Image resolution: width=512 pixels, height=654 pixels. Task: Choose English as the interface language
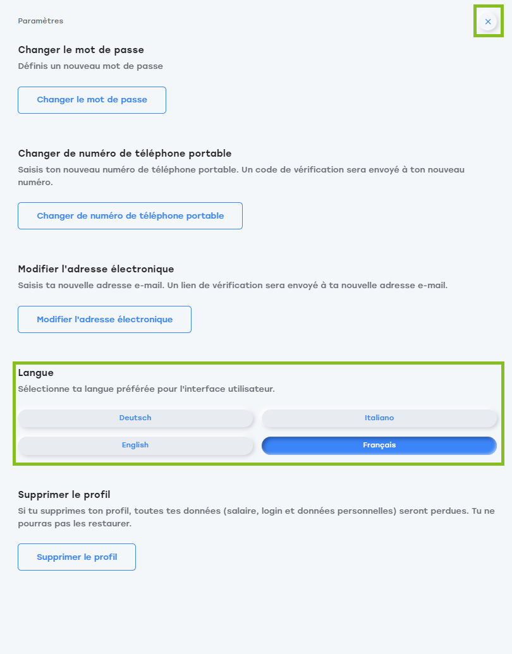(135, 445)
